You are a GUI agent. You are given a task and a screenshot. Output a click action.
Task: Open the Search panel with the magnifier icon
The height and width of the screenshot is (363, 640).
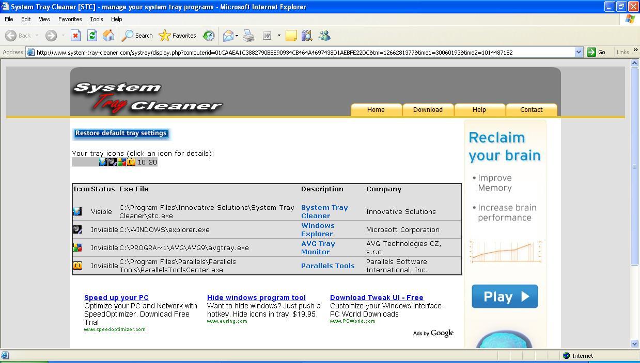(x=128, y=35)
